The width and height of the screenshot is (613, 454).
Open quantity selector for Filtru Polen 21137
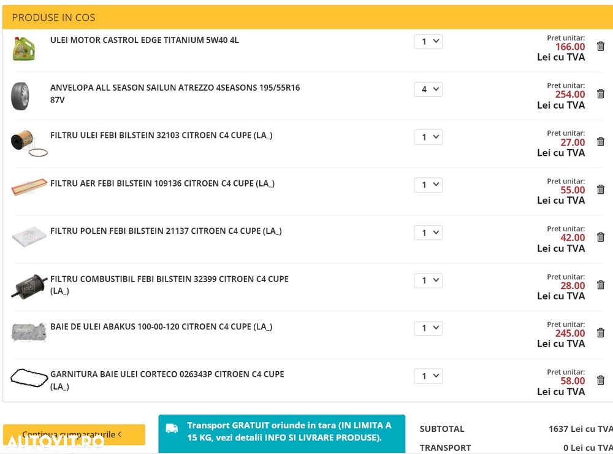(x=428, y=233)
